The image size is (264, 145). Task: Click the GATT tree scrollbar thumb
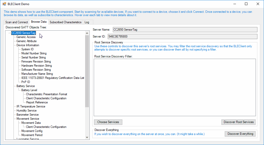pyautogui.click(x=87, y=71)
